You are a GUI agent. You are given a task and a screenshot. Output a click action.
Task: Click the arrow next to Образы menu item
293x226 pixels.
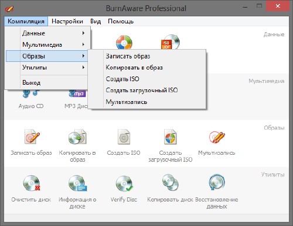pos(83,56)
